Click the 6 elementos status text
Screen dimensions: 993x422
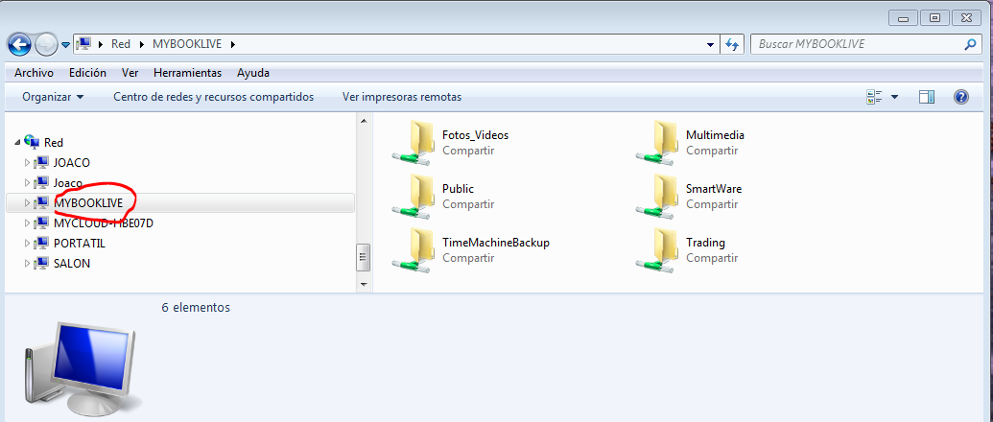point(196,308)
